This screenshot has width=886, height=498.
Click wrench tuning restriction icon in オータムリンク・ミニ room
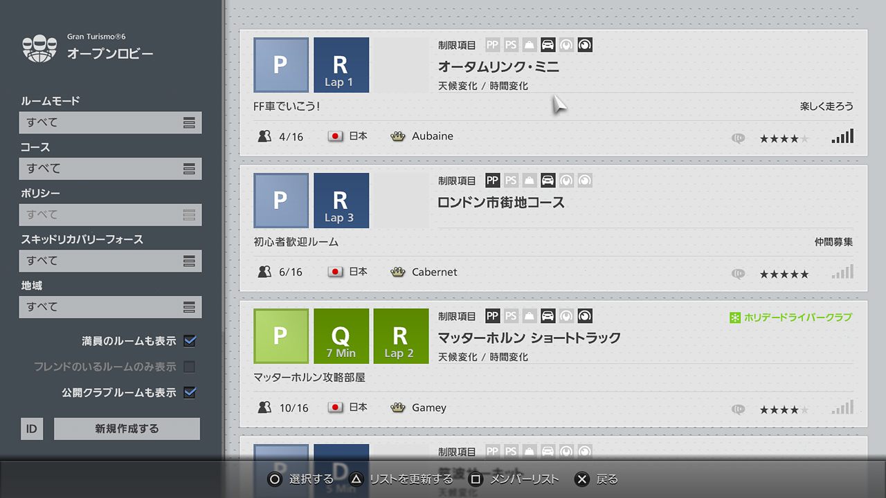coord(566,45)
